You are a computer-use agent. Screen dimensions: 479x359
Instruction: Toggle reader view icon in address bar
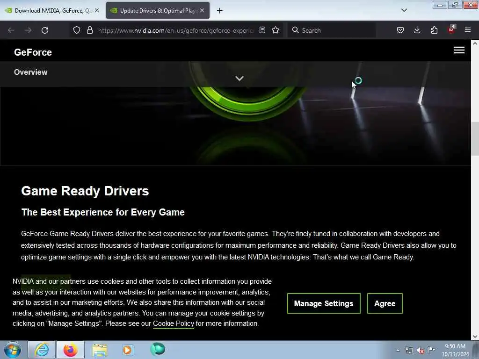pos(262,30)
